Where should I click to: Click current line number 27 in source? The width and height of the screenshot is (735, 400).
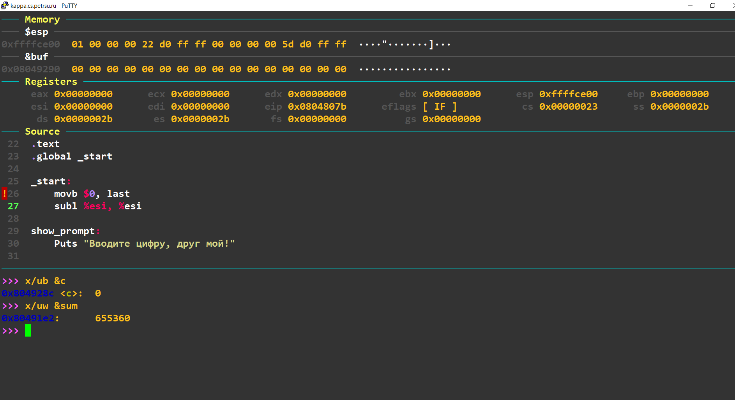(13, 206)
